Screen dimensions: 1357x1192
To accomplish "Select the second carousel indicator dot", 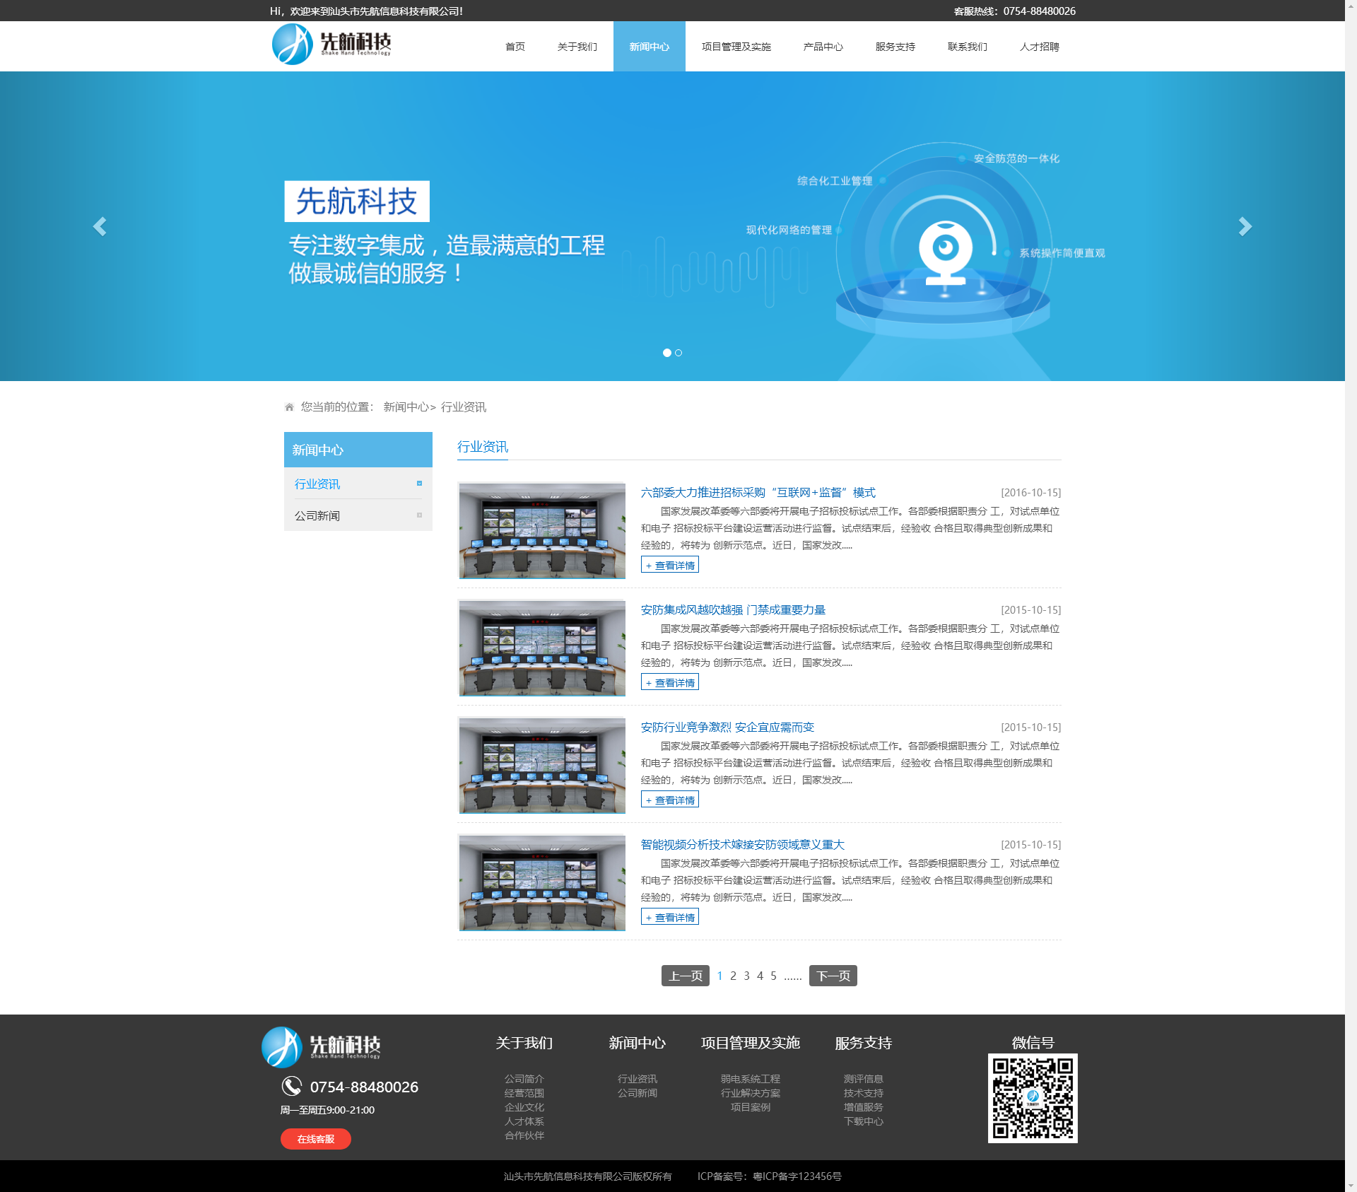I will click(678, 353).
